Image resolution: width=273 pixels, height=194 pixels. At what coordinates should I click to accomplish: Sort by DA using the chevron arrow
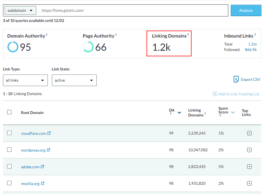coord(179,112)
